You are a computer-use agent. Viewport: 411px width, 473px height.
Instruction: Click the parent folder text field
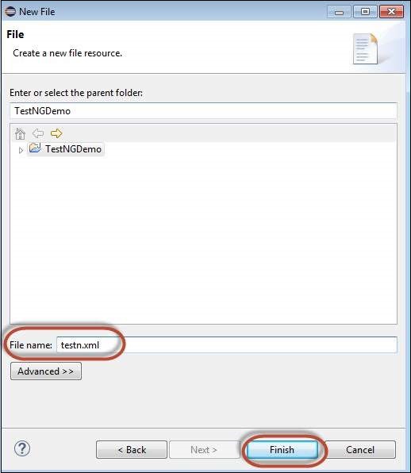click(204, 110)
